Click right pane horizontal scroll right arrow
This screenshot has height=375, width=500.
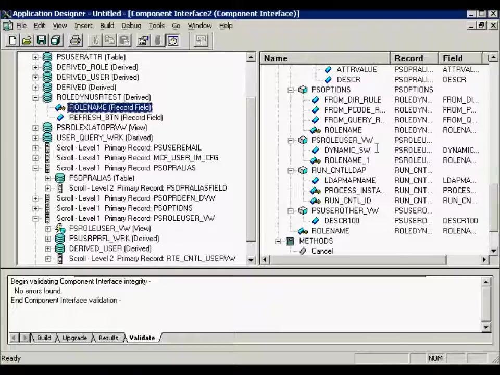point(484,259)
